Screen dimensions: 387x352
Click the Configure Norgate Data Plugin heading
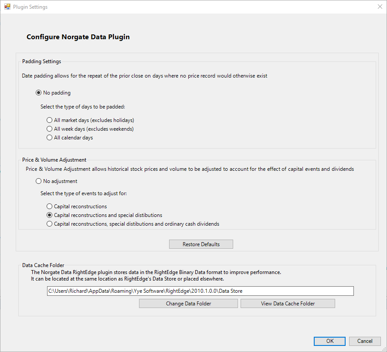pos(78,37)
